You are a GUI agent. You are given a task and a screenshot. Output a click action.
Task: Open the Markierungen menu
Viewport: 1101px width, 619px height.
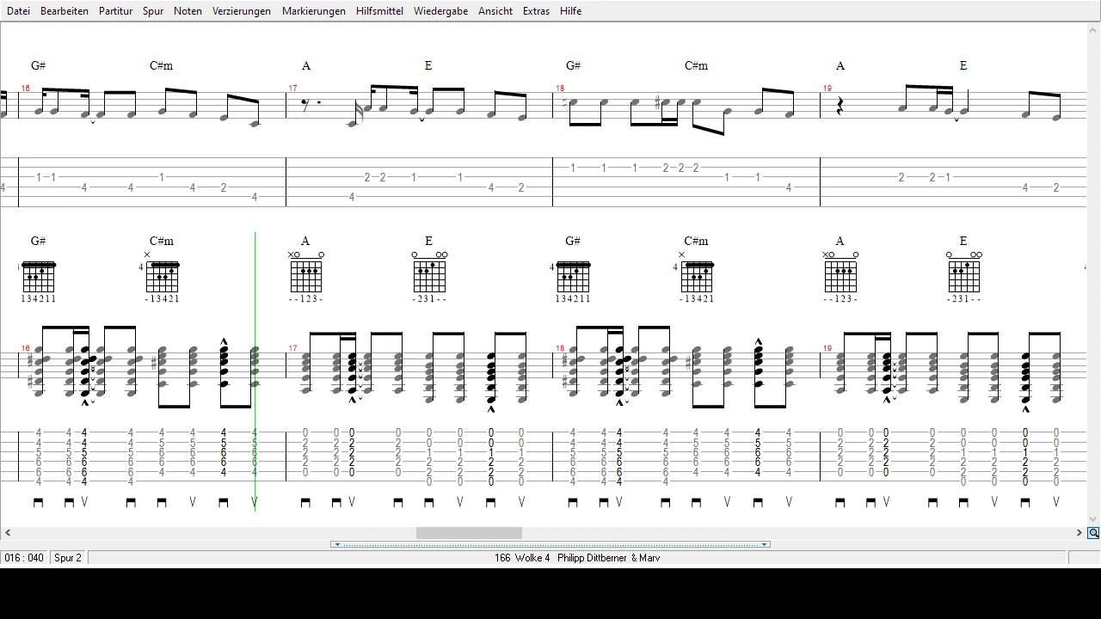(314, 11)
